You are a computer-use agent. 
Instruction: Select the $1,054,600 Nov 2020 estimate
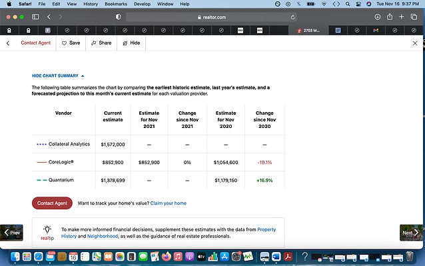coord(226,163)
